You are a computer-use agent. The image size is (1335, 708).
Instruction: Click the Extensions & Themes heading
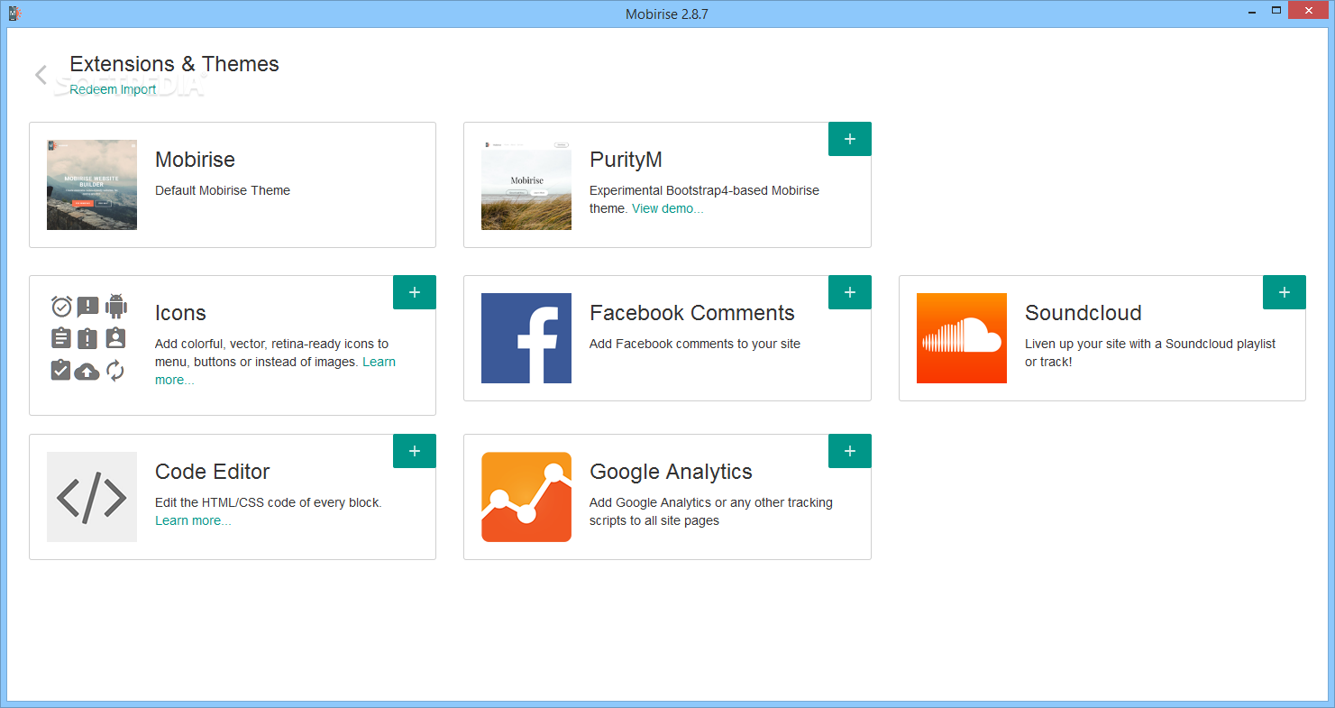[174, 64]
